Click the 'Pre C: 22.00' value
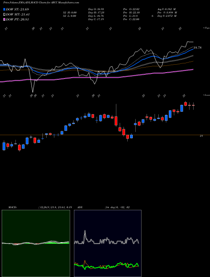210x277 pixels. [x=131, y=19]
